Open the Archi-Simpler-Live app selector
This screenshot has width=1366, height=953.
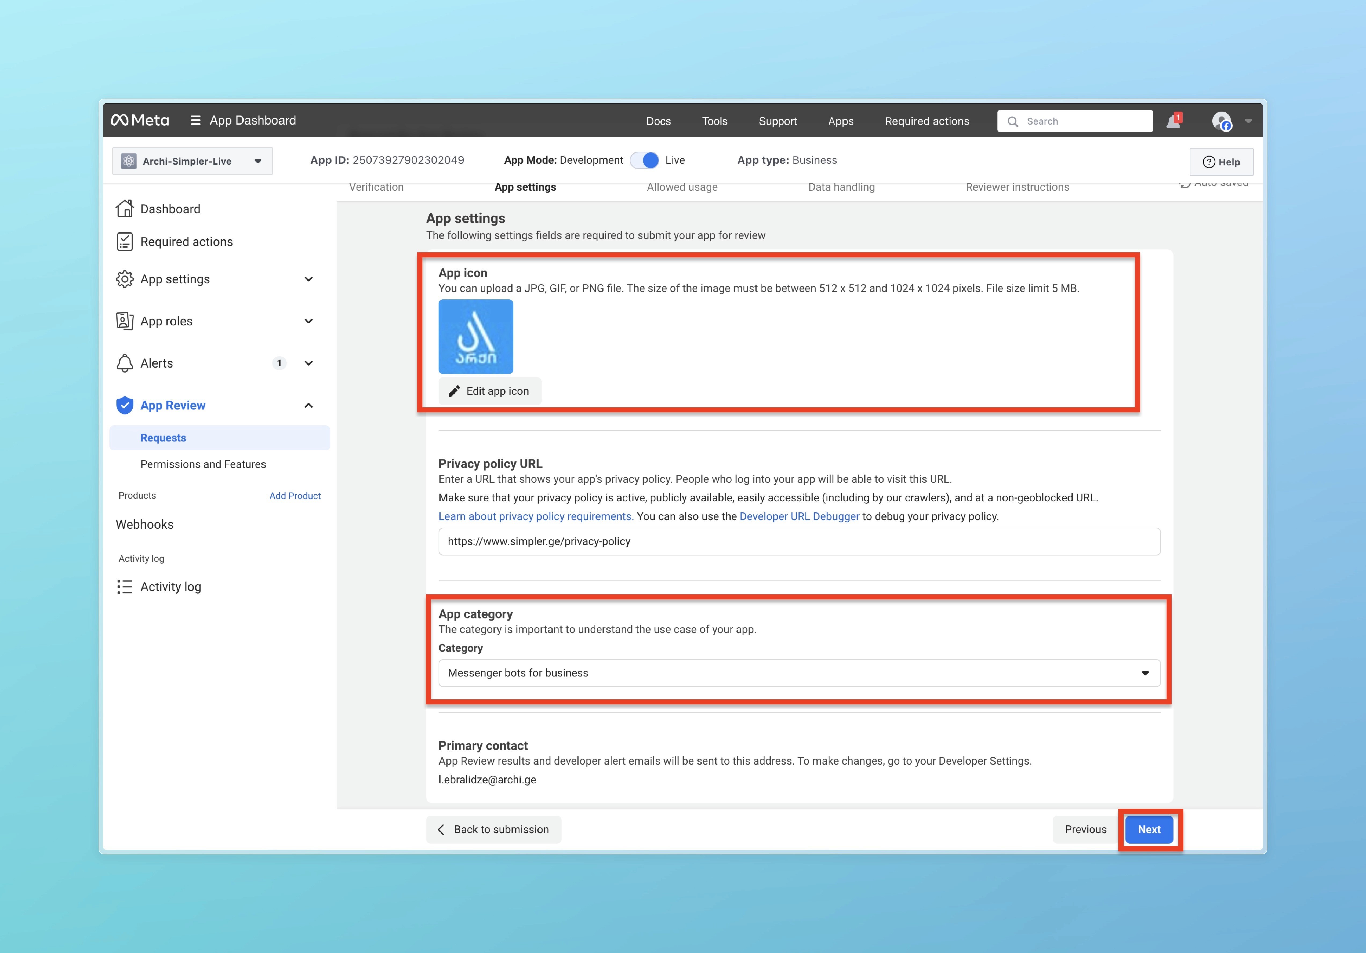point(192,161)
